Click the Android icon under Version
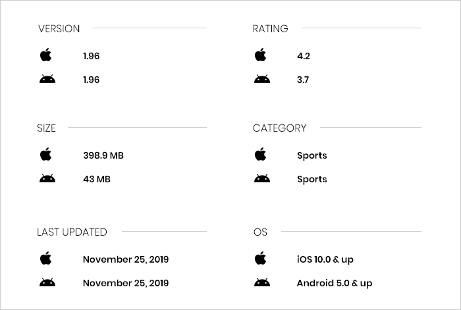Screen dimensions: 461x310 point(47,80)
